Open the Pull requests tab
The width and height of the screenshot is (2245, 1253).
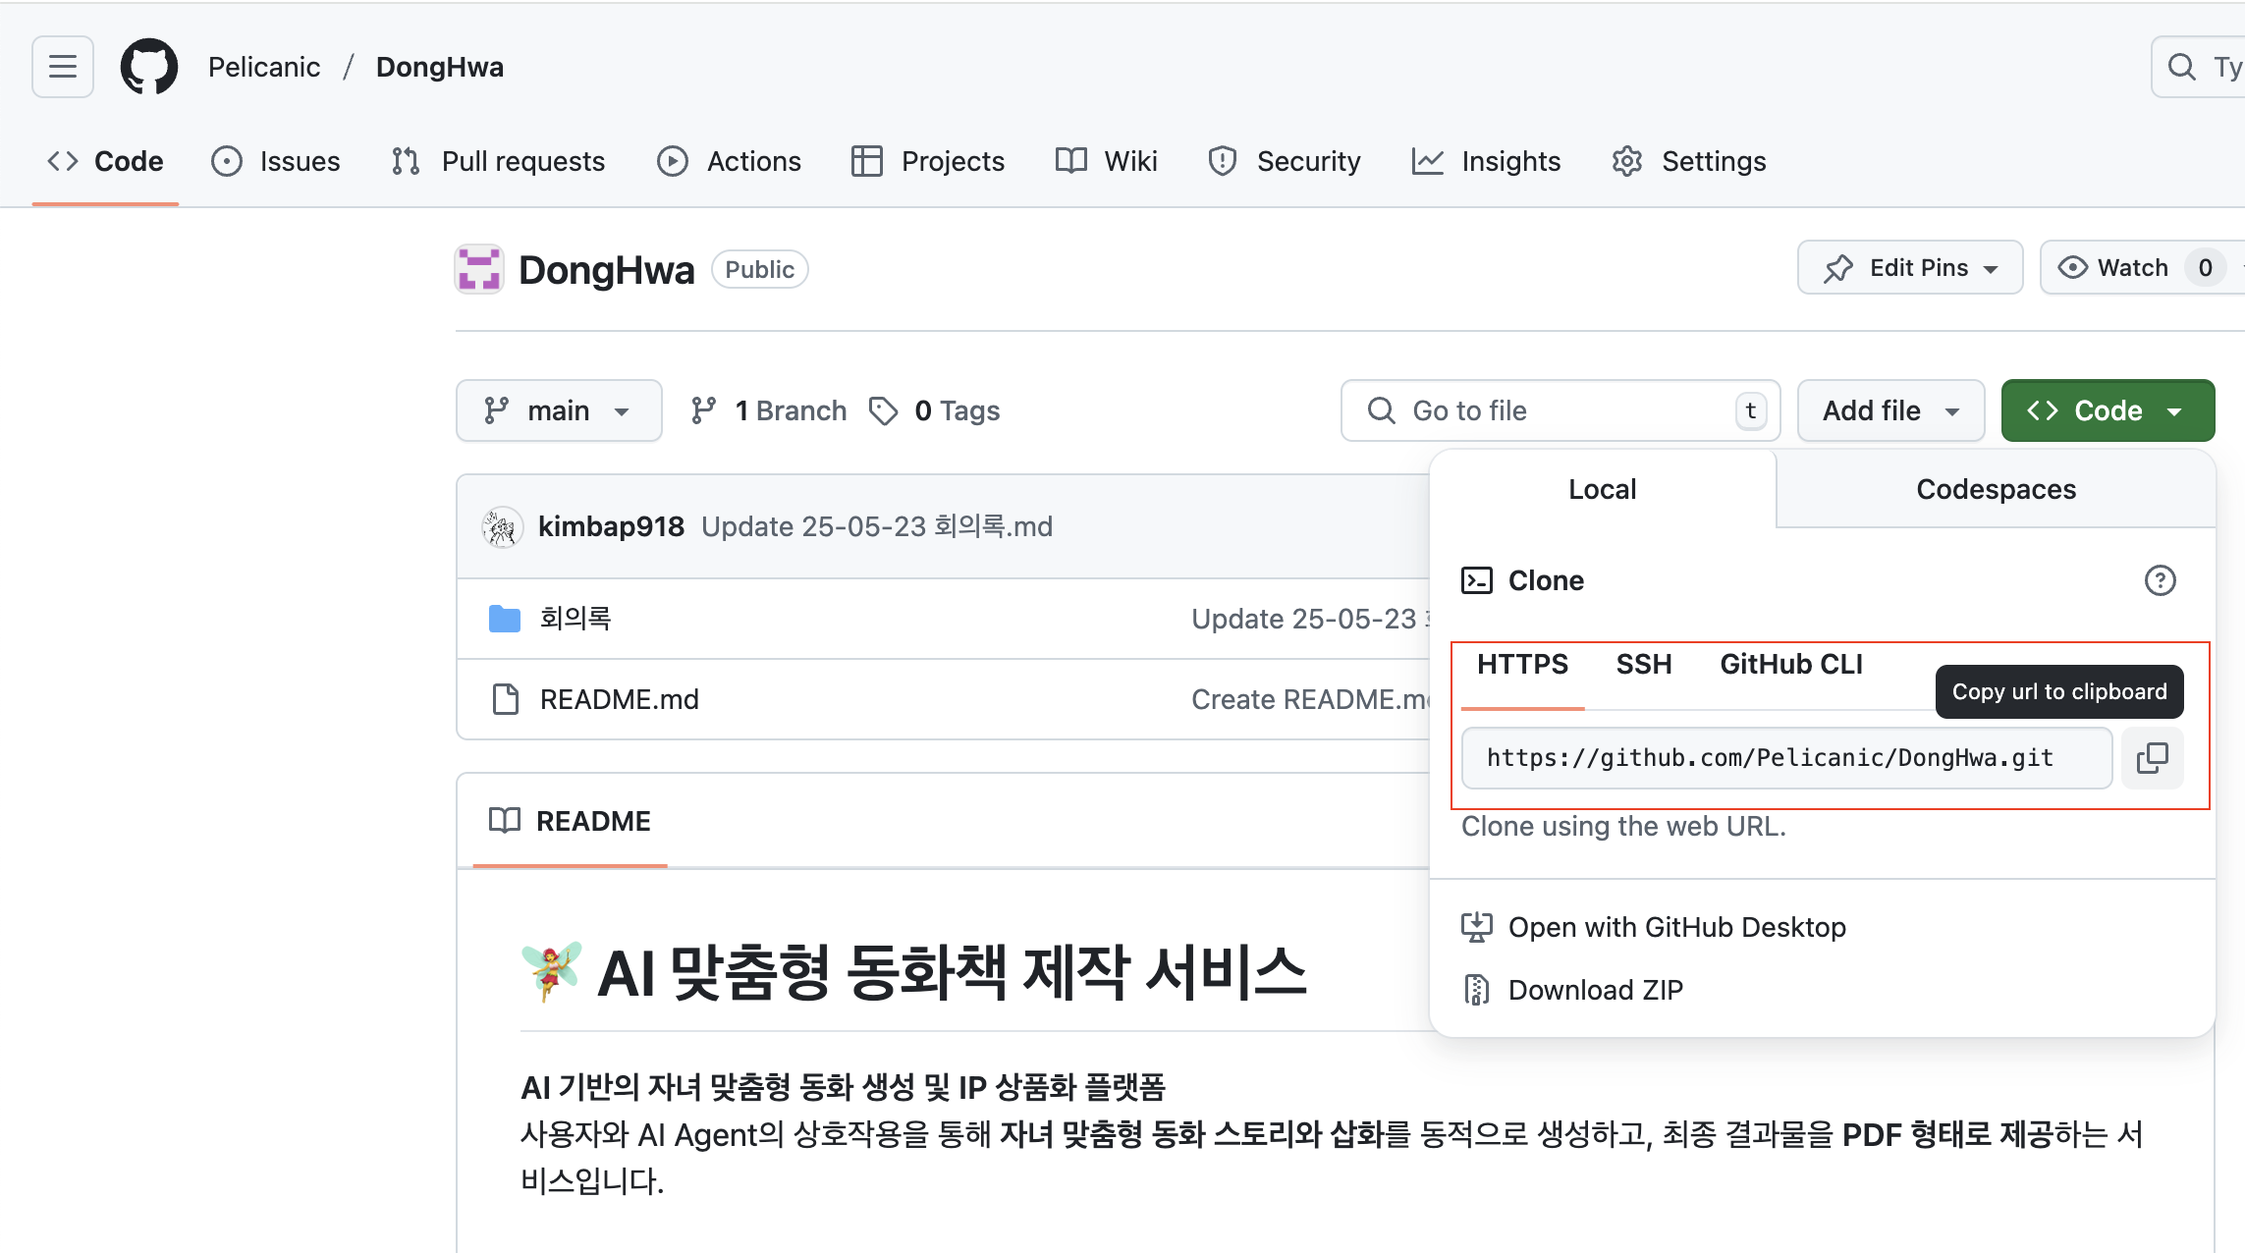[498, 161]
